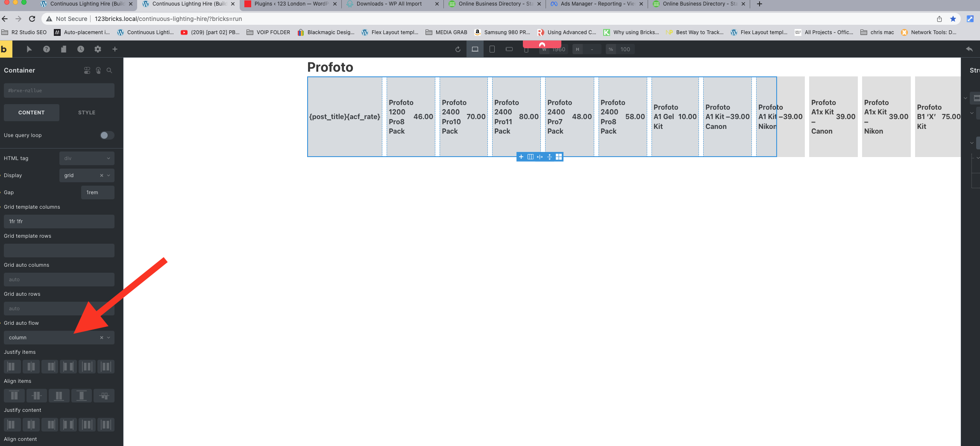980x446 pixels.
Task: Switch to the CONTENT tab
Action: (x=32, y=113)
